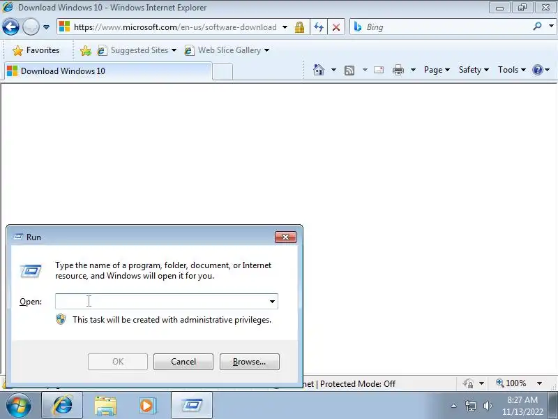The image size is (558, 419).
Task: Open the Windows Start menu orb
Action: click(19, 406)
